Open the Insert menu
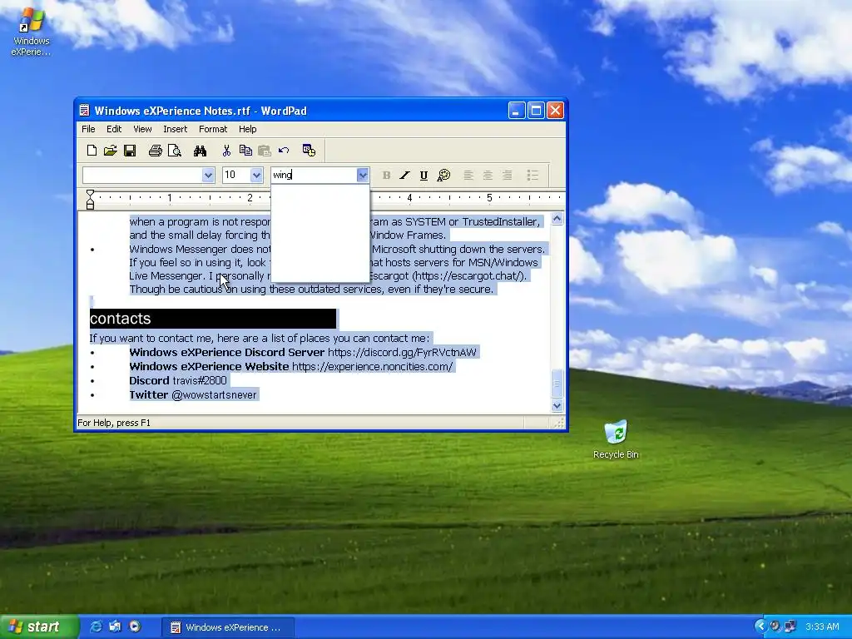Viewport: 852px width, 639px height. pos(175,129)
